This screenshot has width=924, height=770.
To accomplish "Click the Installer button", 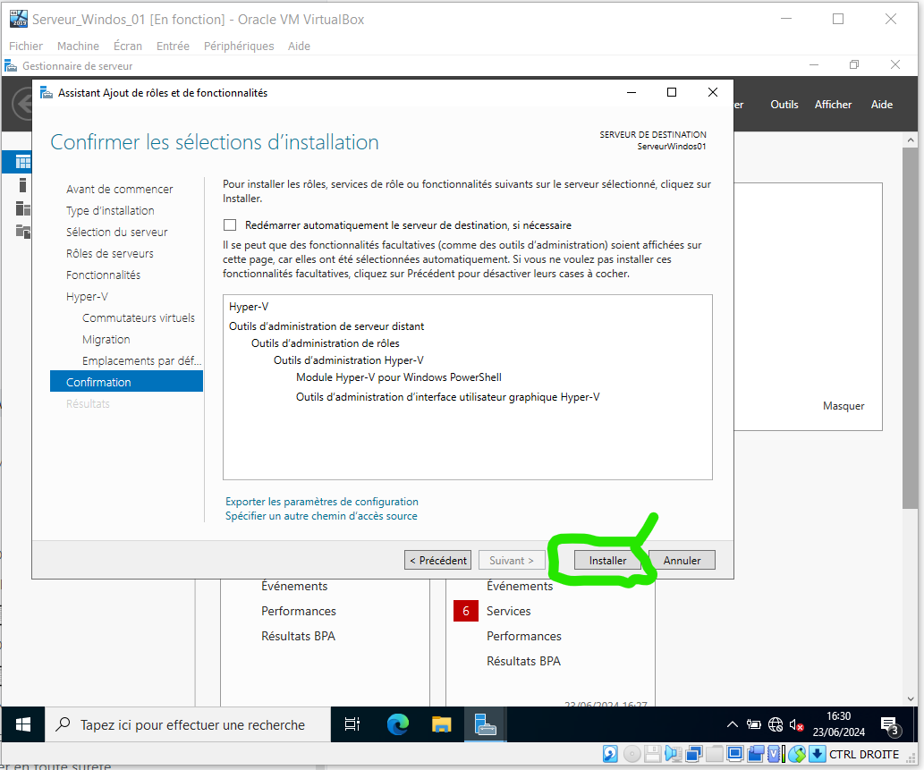I will coord(607,561).
